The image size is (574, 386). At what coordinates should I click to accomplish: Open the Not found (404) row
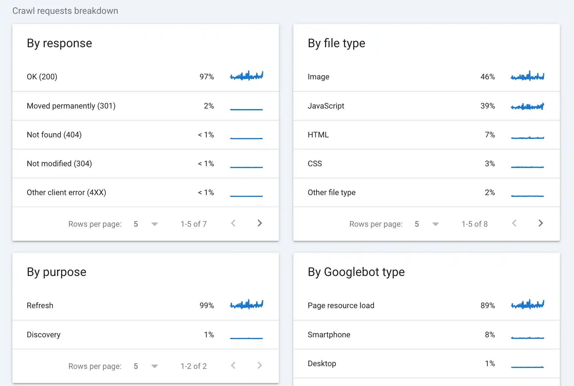146,135
